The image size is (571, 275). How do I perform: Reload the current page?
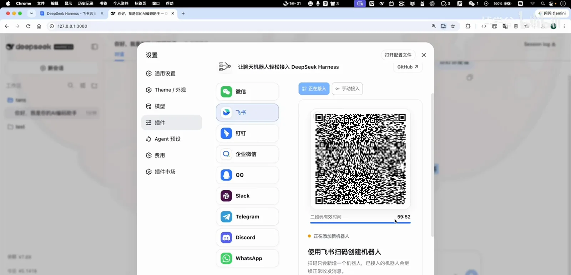pyautogui.click(x=28, y=26)
